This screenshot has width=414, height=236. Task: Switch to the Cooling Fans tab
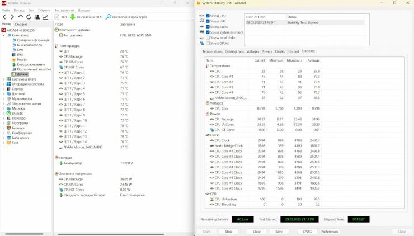tap(234, 51)
